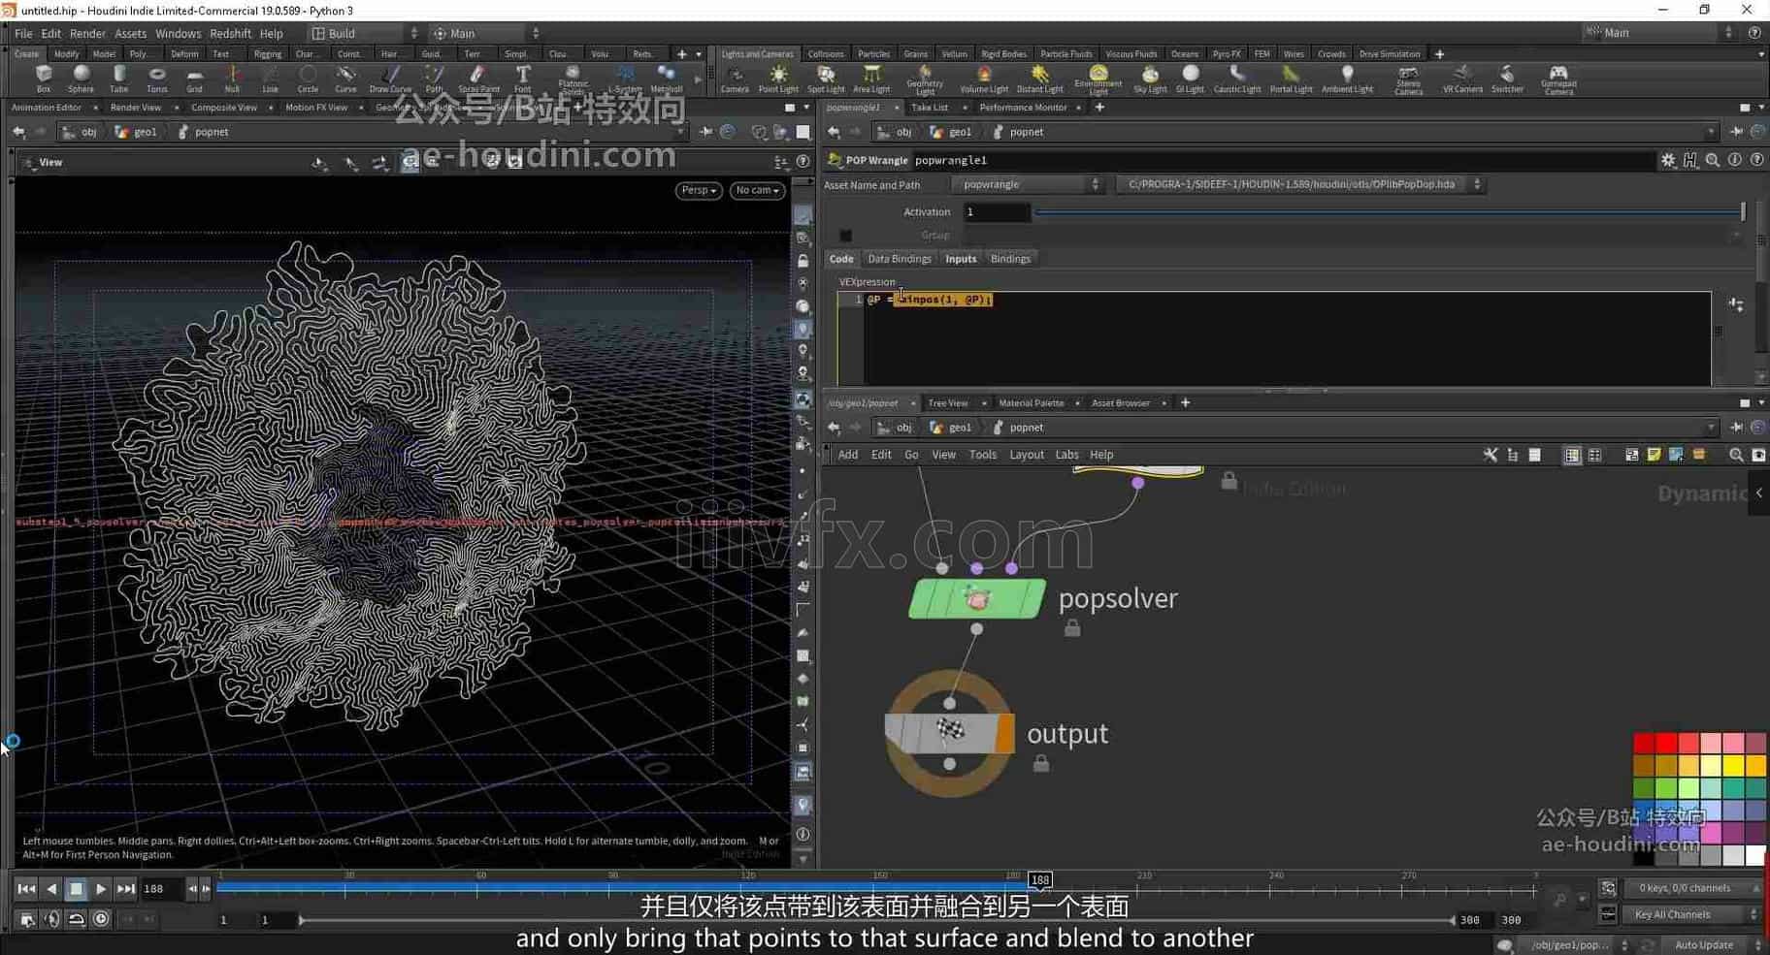The height and width of the screenshot is (955, 1770).
Task: Toggle Auto Update mode in status bar
Action: pos(1704,944)
